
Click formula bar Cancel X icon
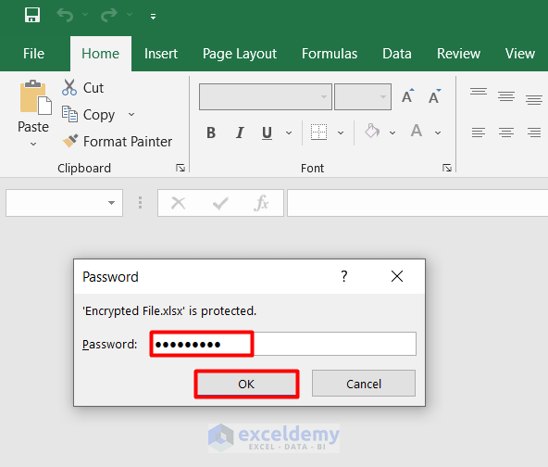tap(179, 203)
